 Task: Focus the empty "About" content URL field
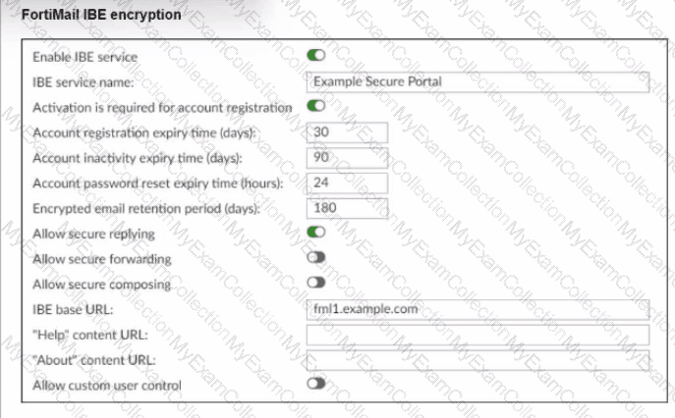478,360
